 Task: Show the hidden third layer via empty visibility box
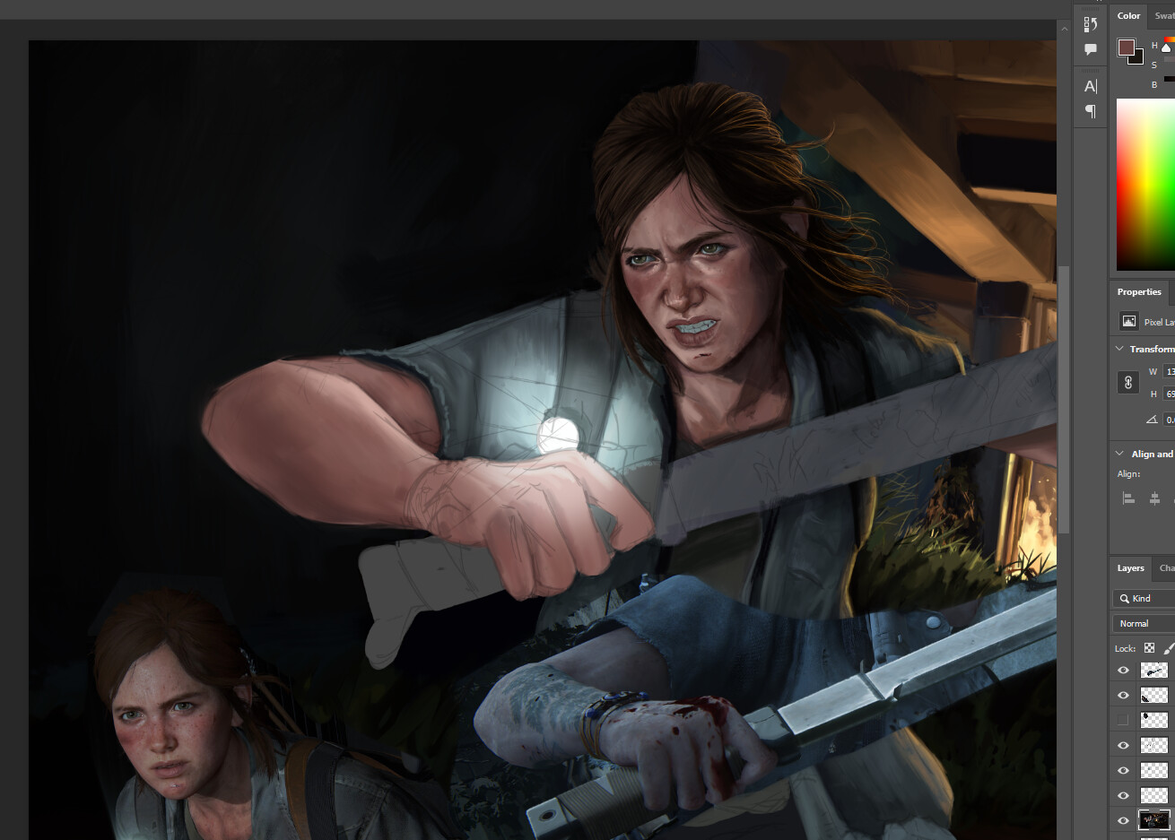tap(1123, 720)
